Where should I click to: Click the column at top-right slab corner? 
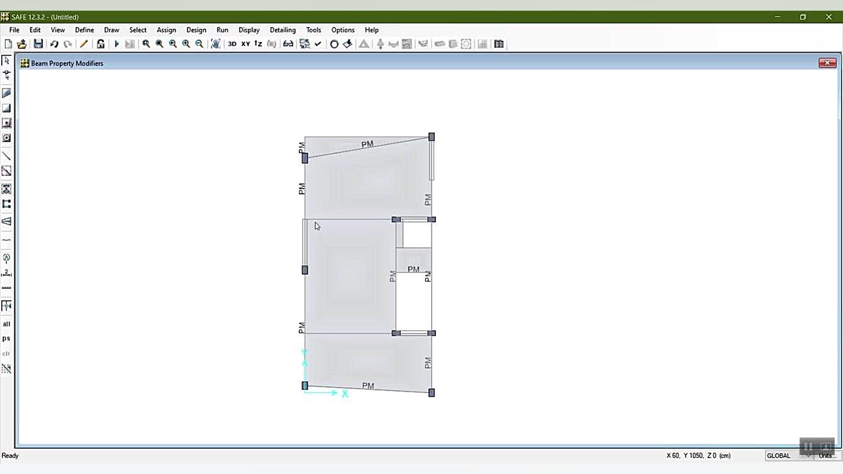pyautogui.click(x=432, y=136)
